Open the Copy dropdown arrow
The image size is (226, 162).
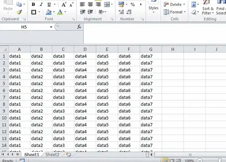pos(24,5)
